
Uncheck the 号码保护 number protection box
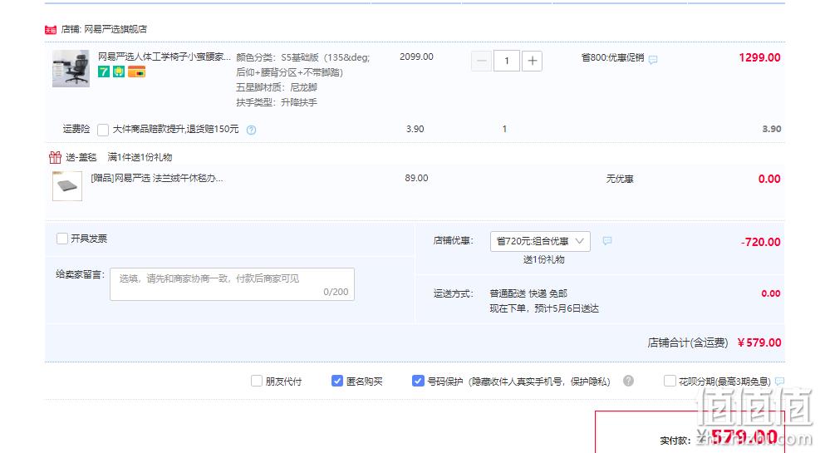(418, 381)
